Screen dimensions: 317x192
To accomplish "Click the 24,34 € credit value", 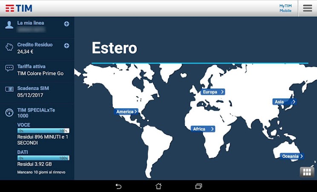I will pyautogui.click(x=25, y=52).
